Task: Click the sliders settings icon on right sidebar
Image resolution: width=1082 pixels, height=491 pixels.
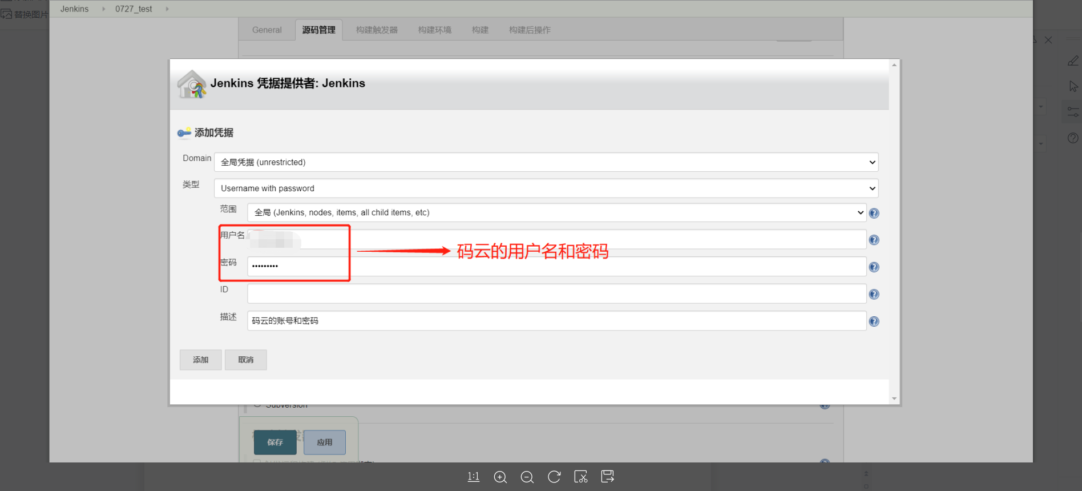Action: (x=1073, y=112)
